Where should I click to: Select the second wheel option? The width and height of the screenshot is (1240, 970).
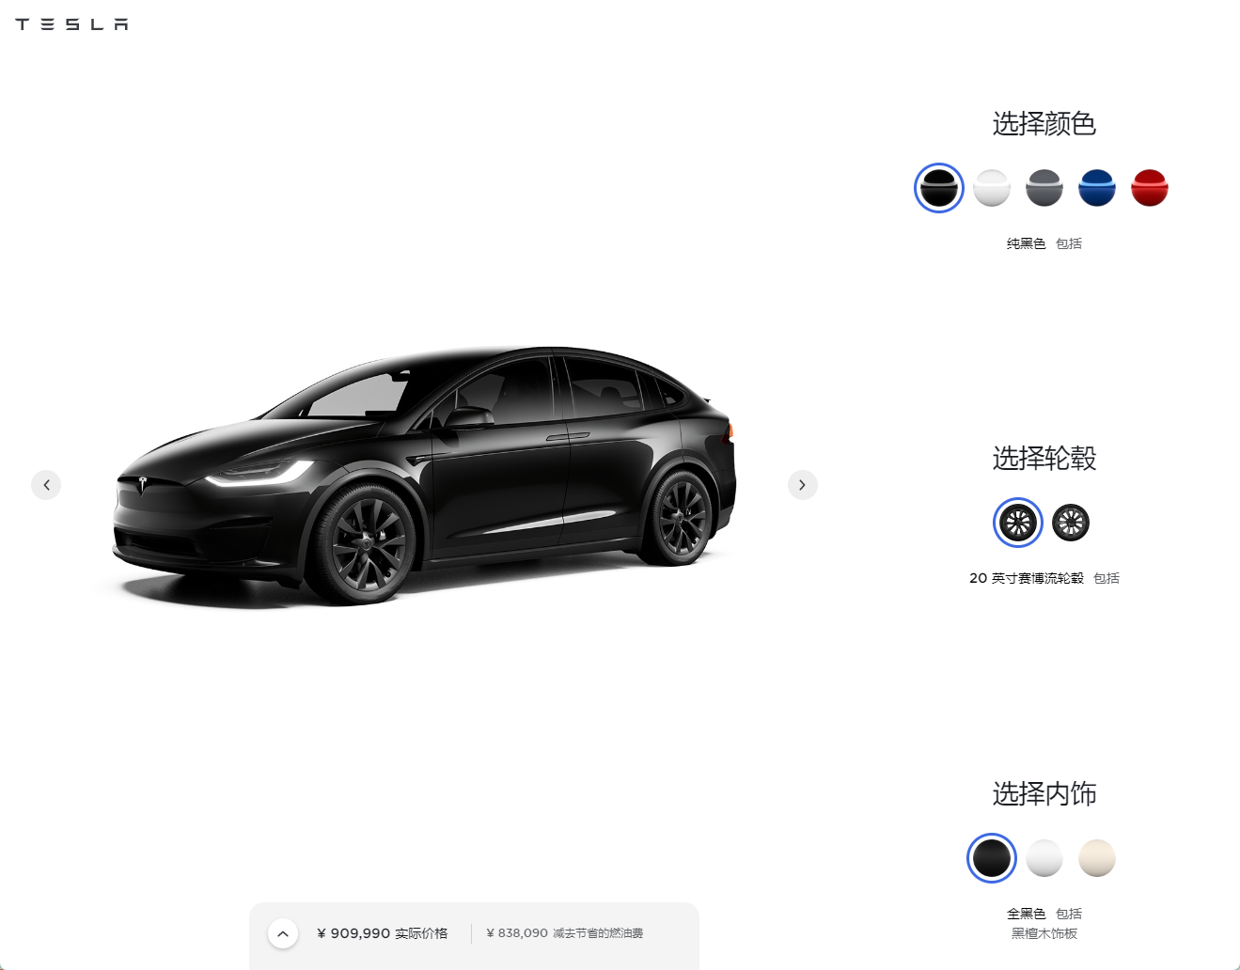[x=1071, y=523]
